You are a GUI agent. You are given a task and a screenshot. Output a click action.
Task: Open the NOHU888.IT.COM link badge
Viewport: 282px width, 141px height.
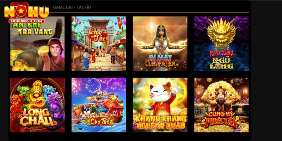27,21
